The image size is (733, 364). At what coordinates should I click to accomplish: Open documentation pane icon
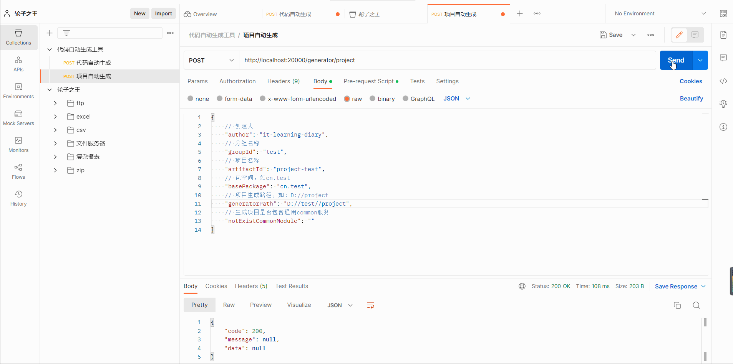coord(723,35)
